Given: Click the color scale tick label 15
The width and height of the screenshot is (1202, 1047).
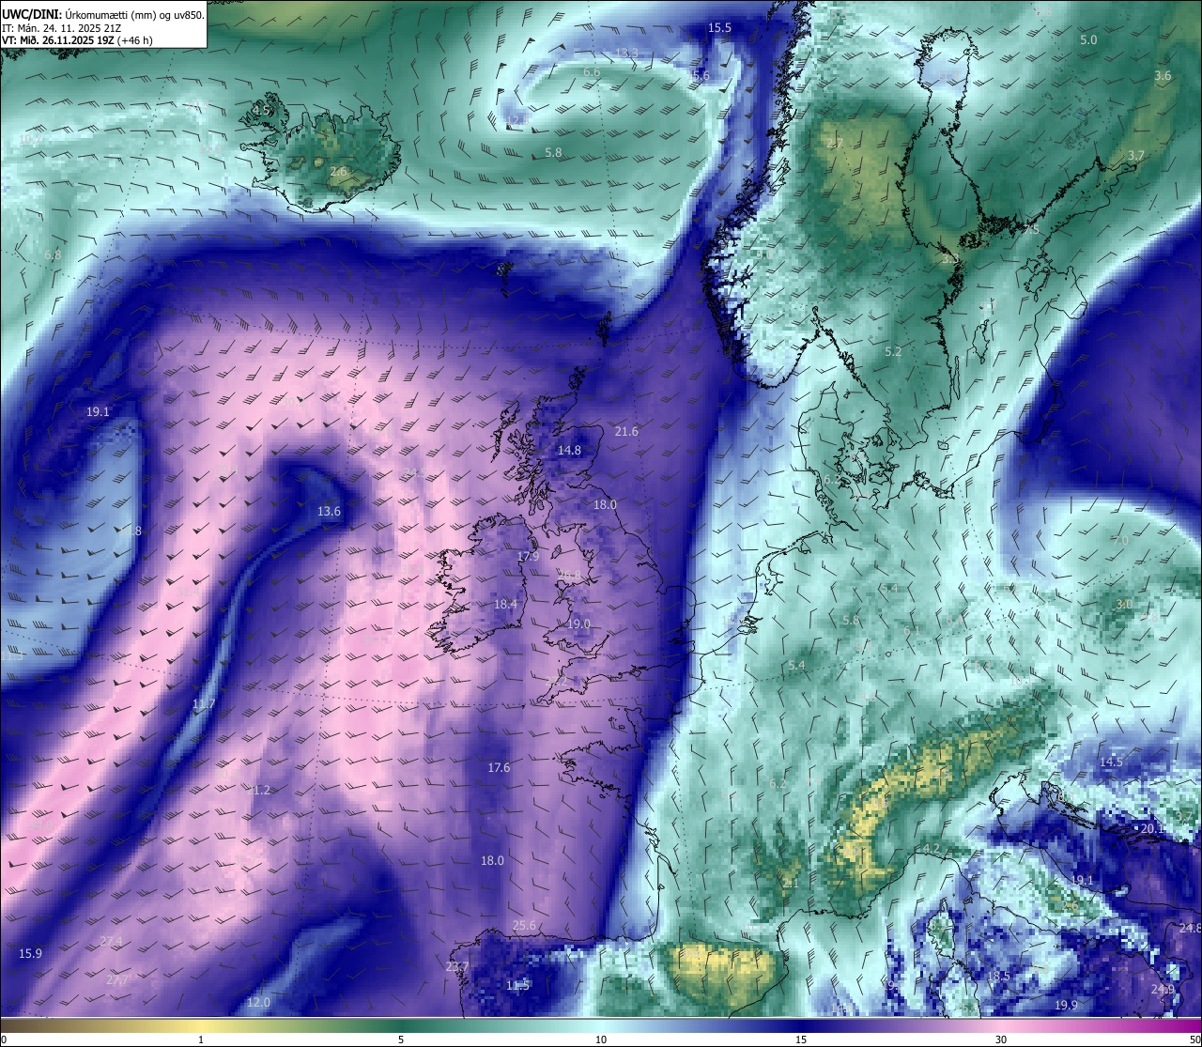Looking at the screenshot, I should click(801, 1039).
